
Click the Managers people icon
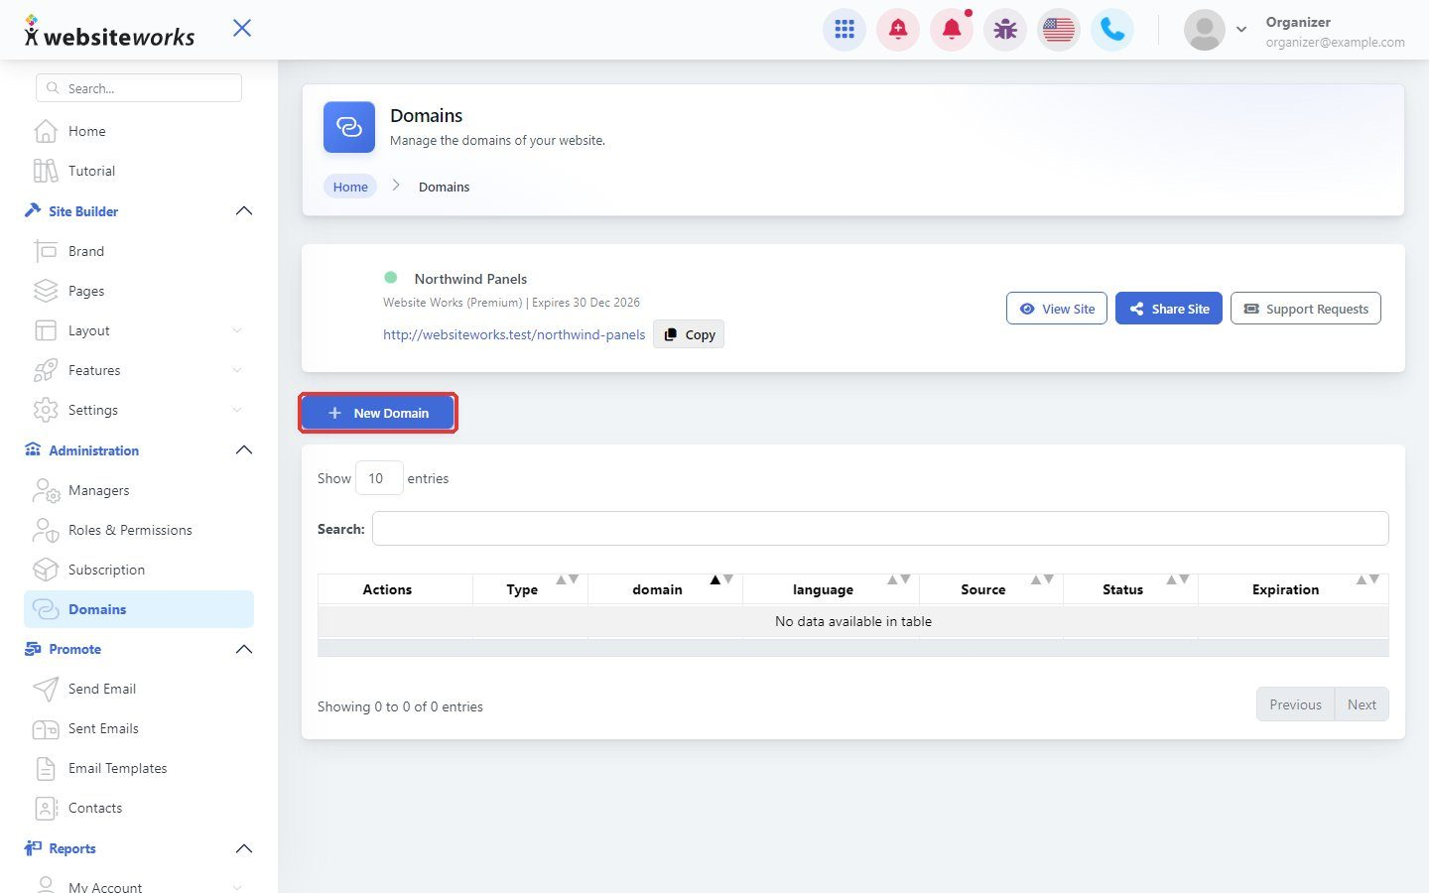(46, 490)
